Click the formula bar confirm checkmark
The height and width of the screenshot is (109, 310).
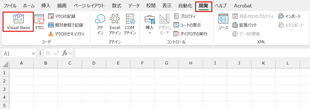pyautogui.click(x=56, y=53)
